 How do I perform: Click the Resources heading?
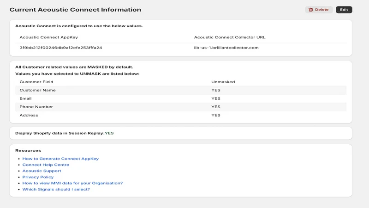coord(28,151)
